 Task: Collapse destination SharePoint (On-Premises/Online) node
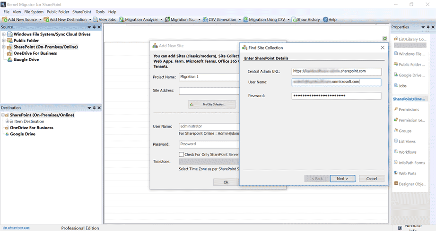3,115
